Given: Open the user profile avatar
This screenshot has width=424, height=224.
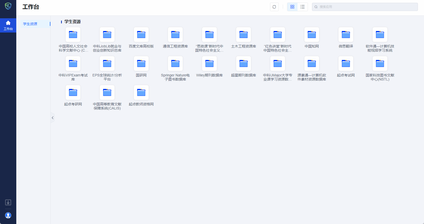Looking at the screenshot, I should [x=8, y=215].
